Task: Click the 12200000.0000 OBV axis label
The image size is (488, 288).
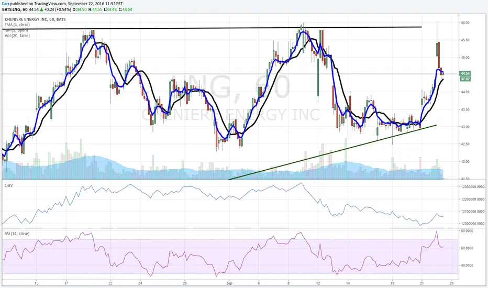Action: (473, 200)
